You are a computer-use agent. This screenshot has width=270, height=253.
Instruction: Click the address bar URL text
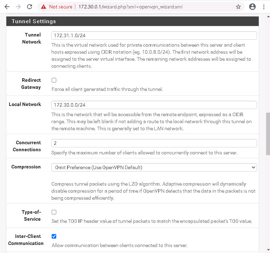[x=130, y=7]
